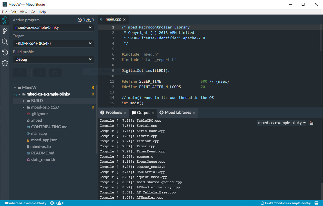The height and width of the screenshot is (206, 323).
Task: Collapse the mbed-os-example-blinky folder
Action: [x=19, y=94]
